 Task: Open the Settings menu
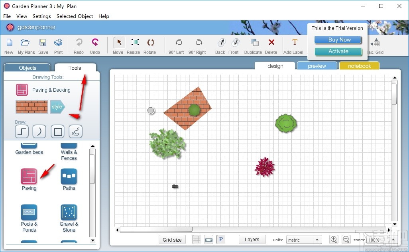click(41, 16)
